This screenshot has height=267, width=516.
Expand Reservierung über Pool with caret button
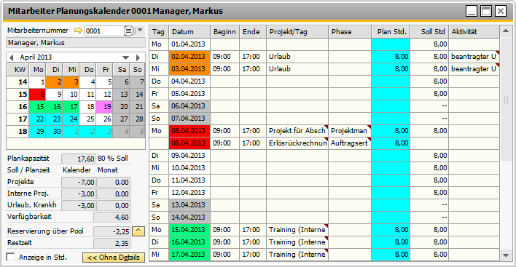[x=138, y=231]
